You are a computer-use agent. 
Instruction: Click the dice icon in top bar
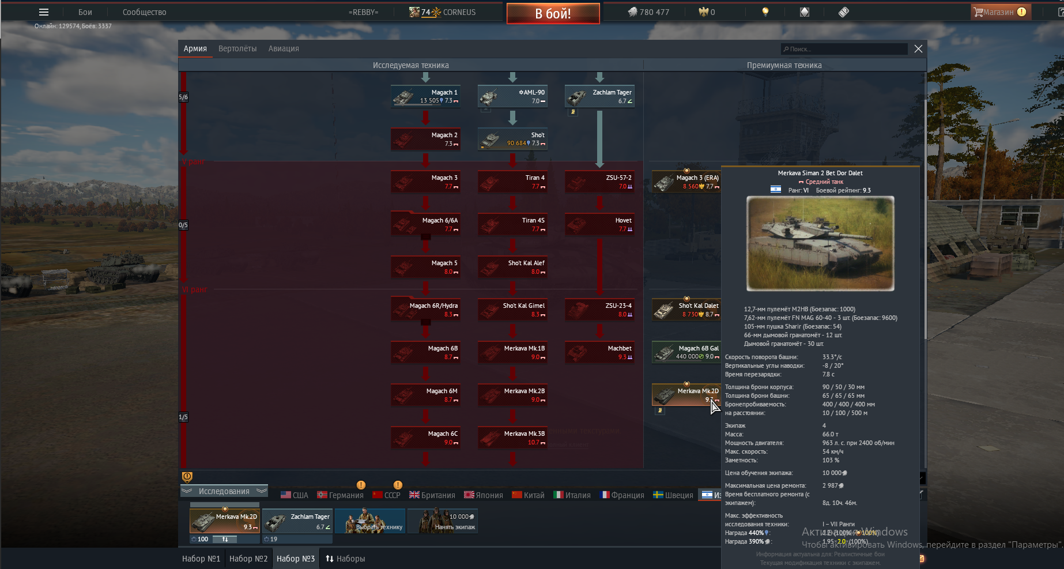click(x=805, y=12)
